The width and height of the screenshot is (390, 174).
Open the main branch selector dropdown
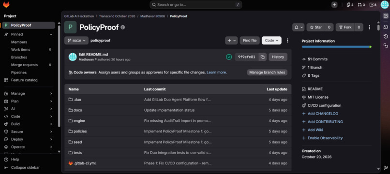click(76, 40)
